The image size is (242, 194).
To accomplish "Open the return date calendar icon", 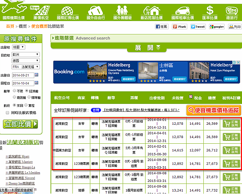I will click(36, 83).
